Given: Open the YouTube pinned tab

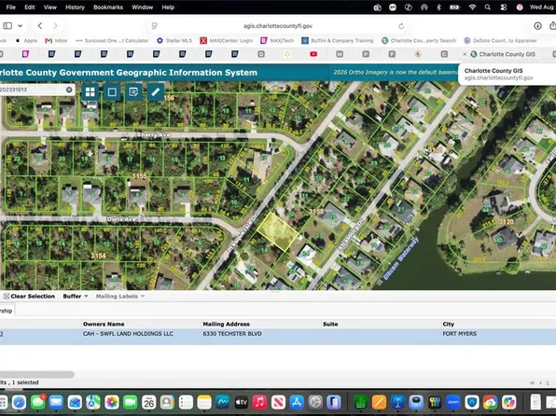Looking at the screenshot, I should click(x=313, y=54).
